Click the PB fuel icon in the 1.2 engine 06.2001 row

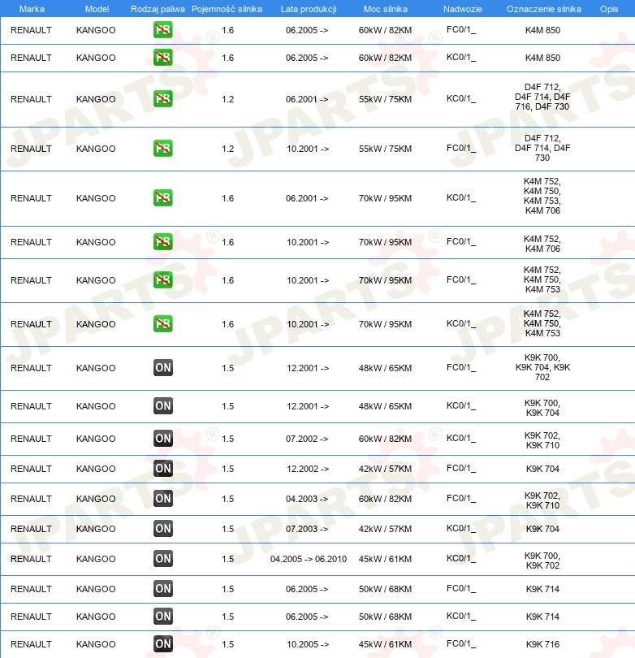point(162,99)
